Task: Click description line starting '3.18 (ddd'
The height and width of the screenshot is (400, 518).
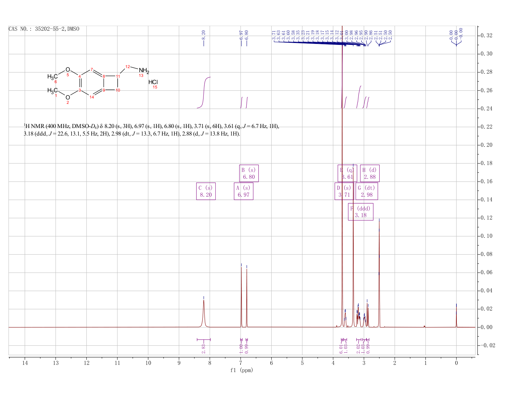Action: pos(132,134)
